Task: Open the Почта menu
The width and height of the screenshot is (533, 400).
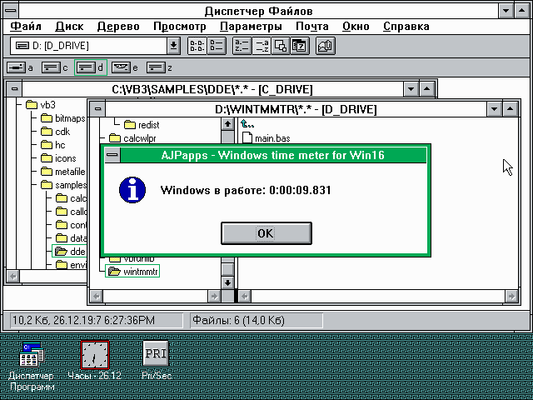Action: (x=312, y=26)
